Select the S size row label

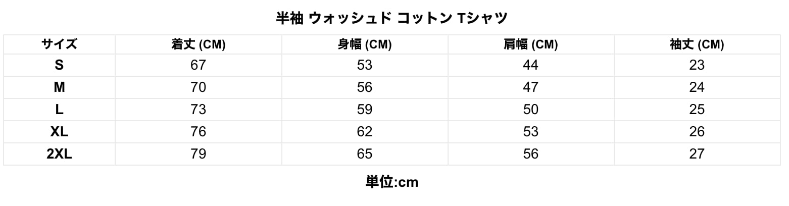point(59,65)
